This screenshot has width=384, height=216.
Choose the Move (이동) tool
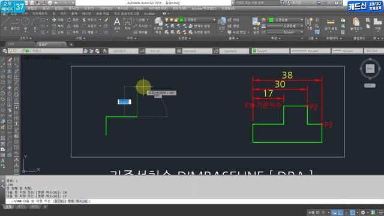58,20
